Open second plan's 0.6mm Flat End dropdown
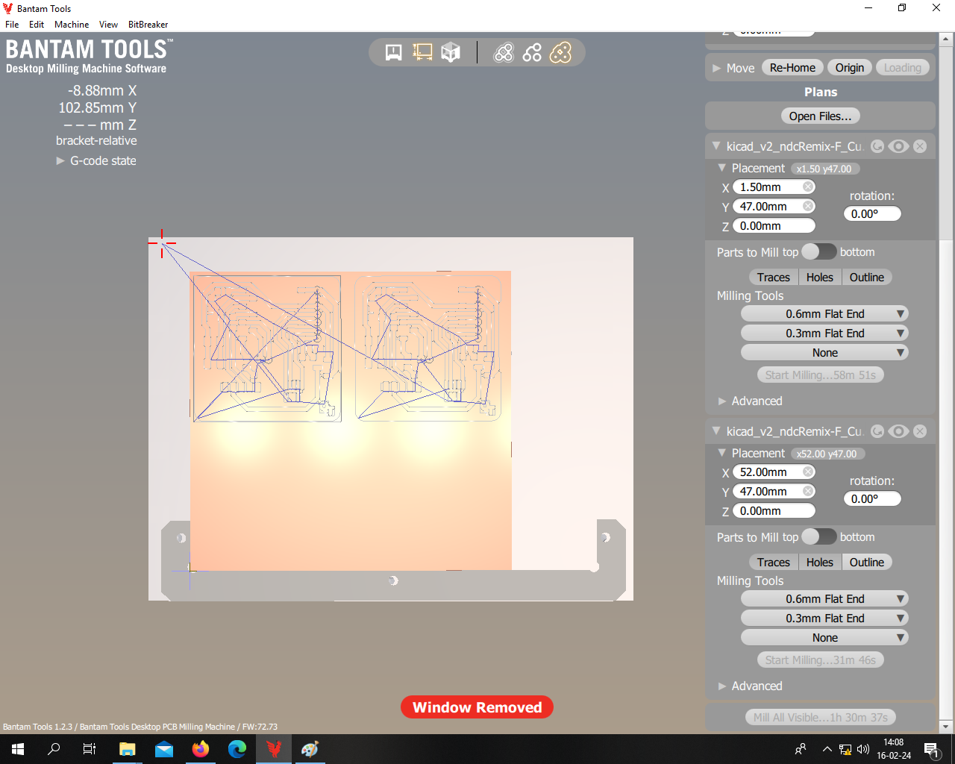The image size is (955, 764). pyautogui.click(x=824, y=599)
